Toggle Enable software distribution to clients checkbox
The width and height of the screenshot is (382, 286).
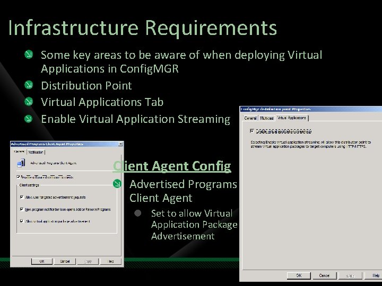coord(18,177)
